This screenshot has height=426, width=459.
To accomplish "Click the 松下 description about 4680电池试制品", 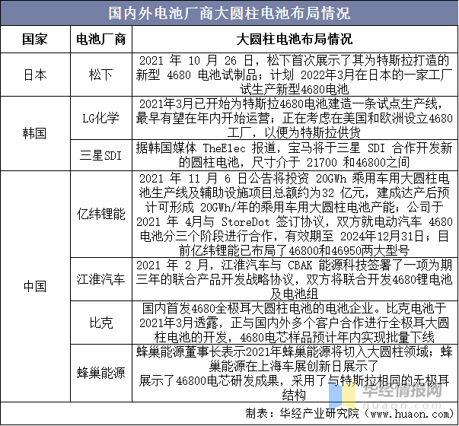I will [295, 75].
